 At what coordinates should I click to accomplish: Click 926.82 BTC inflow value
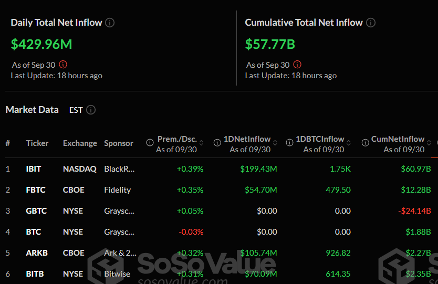point(338,253)
